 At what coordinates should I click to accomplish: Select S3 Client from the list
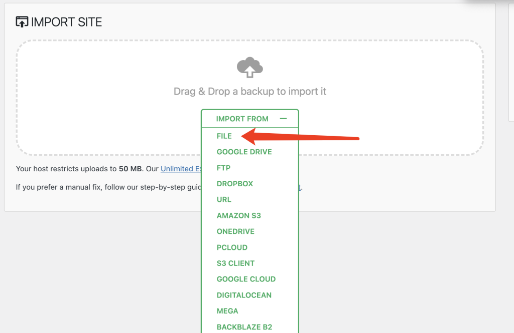(x=235, y=263)
